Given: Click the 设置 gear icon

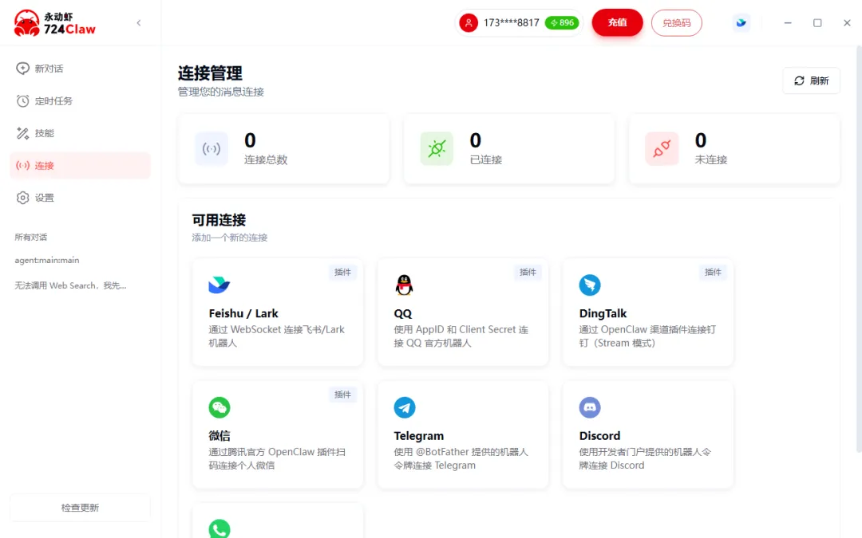Looking at the screenshot, I should [22, 198].
